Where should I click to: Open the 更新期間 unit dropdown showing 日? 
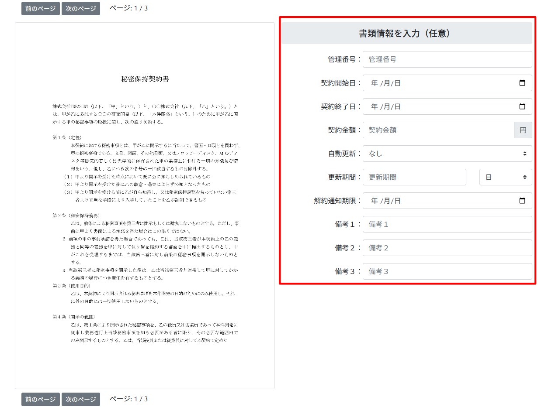click(x=506, y=177)
